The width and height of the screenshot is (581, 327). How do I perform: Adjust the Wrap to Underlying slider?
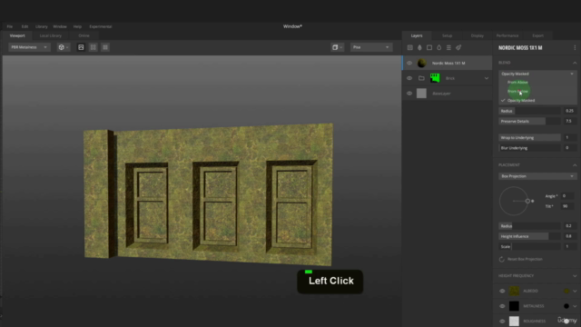pos(529,137)
